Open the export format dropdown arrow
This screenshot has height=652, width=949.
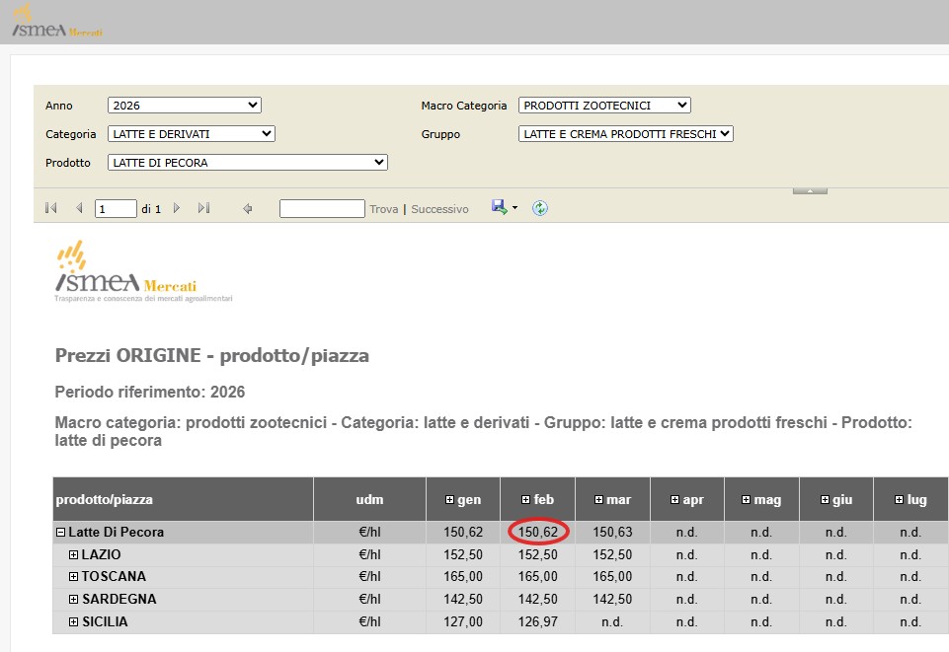[515, 208]
